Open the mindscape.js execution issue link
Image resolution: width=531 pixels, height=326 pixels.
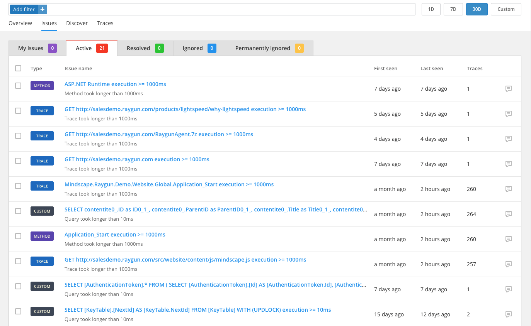point(186,260)
